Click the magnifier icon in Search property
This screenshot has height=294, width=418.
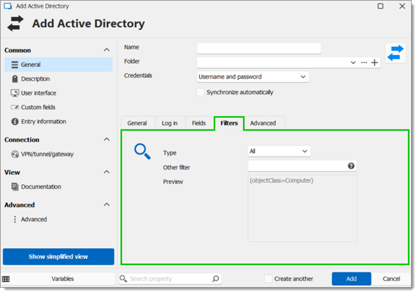coord(216,279)
